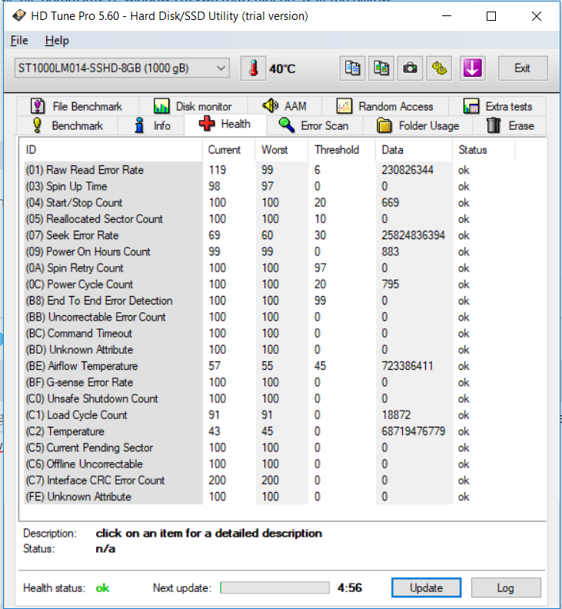Image resolution: width=562 pixels, height=609 pixels.
Task: Switch to the Info tab
Action: (x=151, y=125)
